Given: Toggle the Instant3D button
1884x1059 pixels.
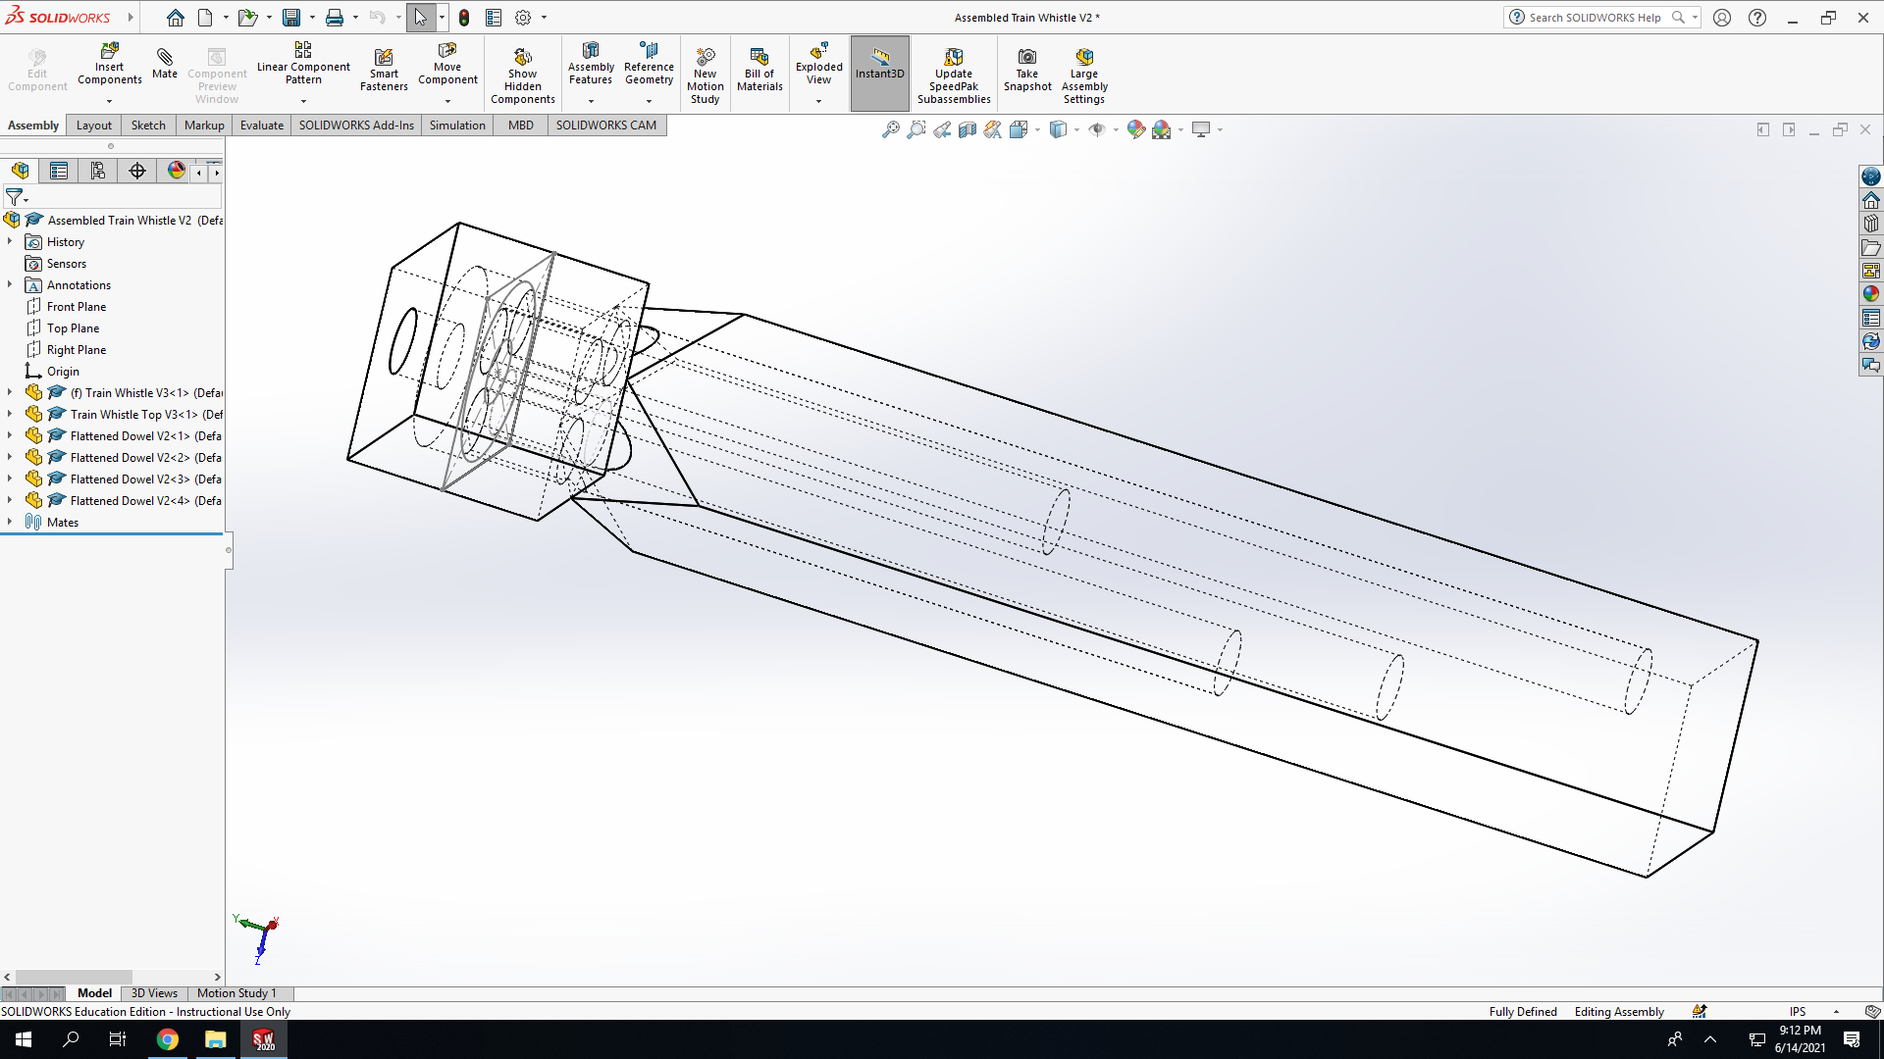Looking at the screenshot, I should pyautogui.click(x=880, y=73).
